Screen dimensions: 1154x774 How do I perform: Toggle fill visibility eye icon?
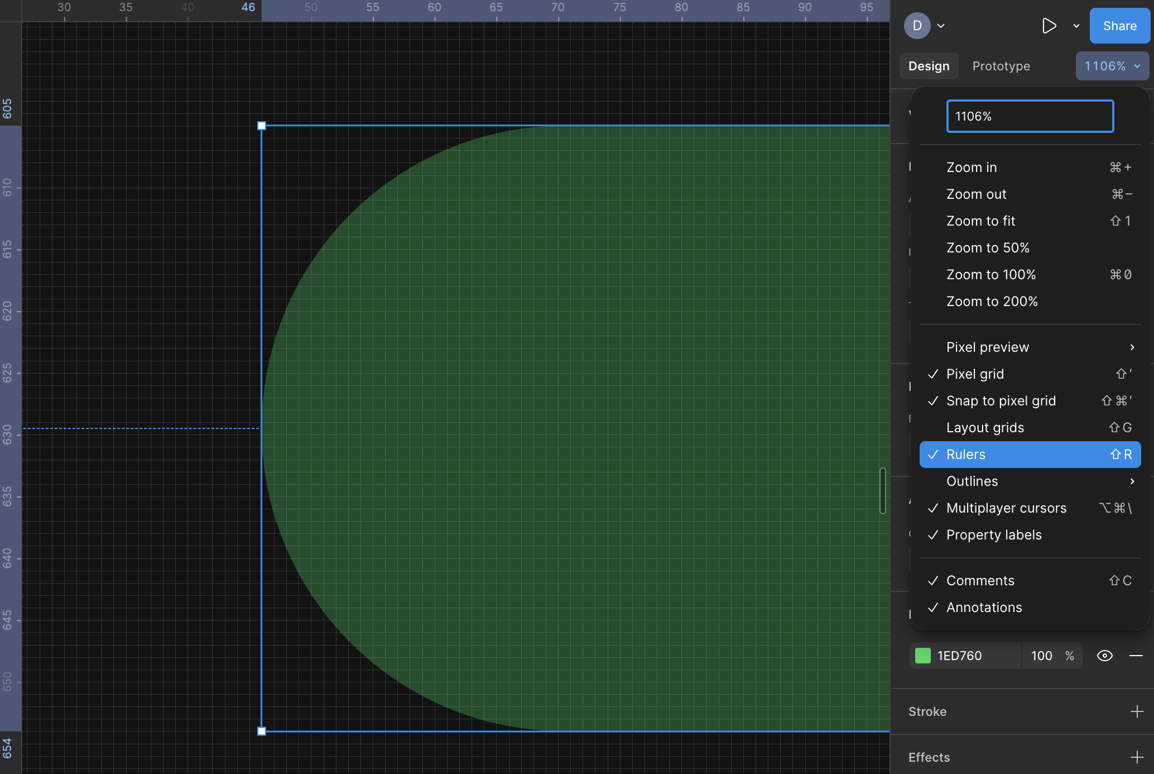[x=1104, y=656]
